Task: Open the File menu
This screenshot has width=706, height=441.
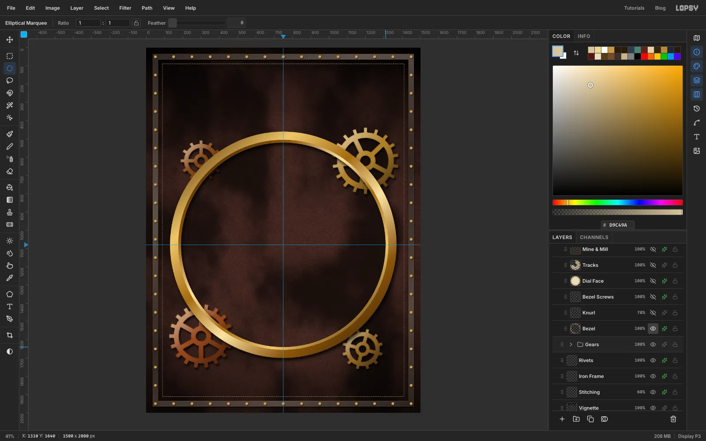Action: tap(11, 8)
